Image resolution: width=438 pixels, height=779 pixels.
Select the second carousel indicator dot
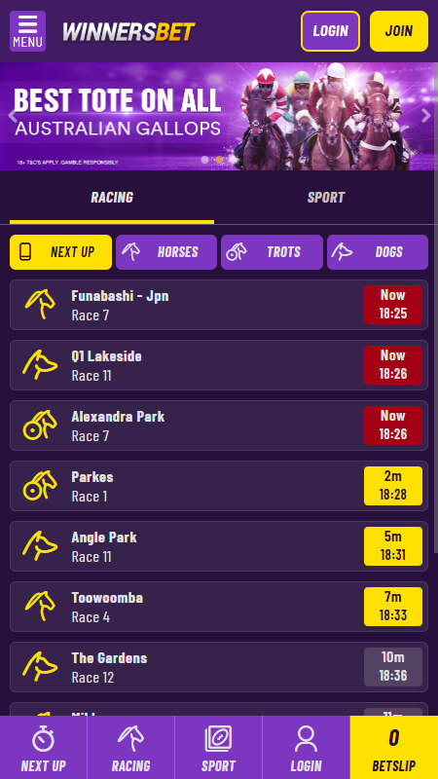point(219,160)
